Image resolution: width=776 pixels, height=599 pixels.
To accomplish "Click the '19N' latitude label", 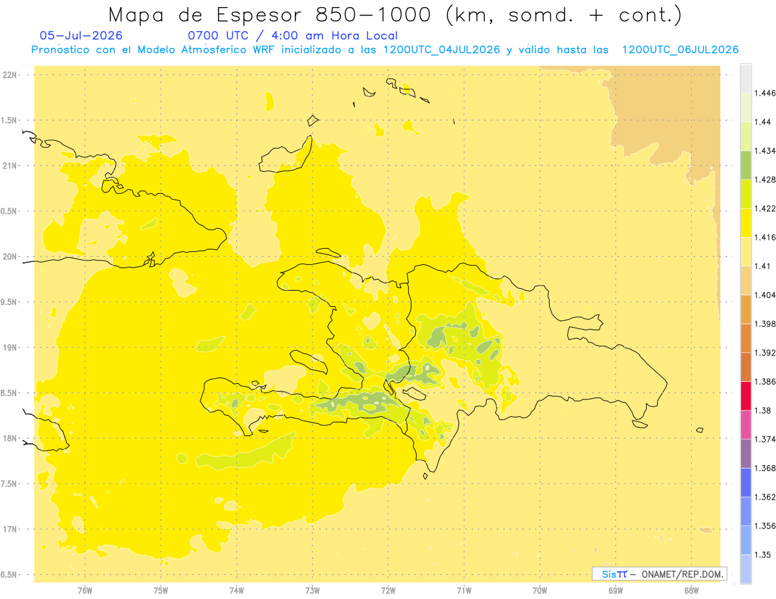I will (x=9, y=348).
